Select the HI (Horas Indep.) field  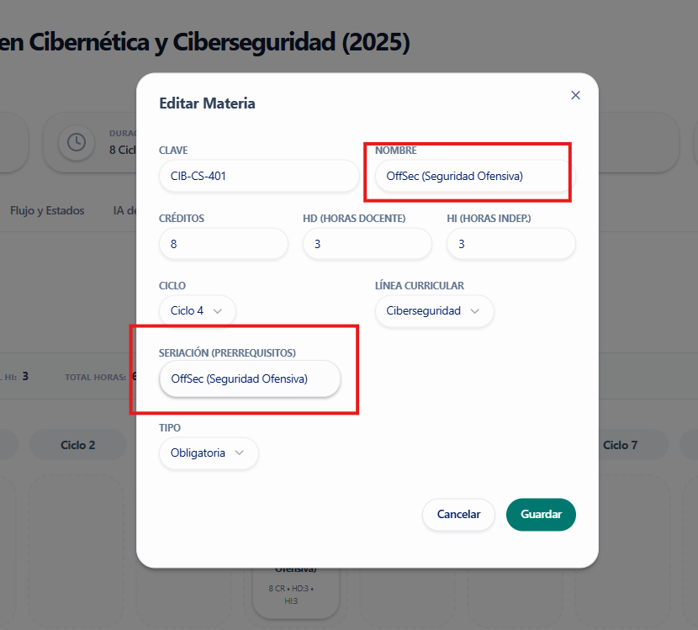(510, 244)
